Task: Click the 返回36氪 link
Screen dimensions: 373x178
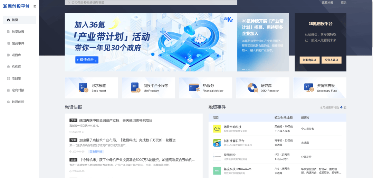Action: coord(327,3)
